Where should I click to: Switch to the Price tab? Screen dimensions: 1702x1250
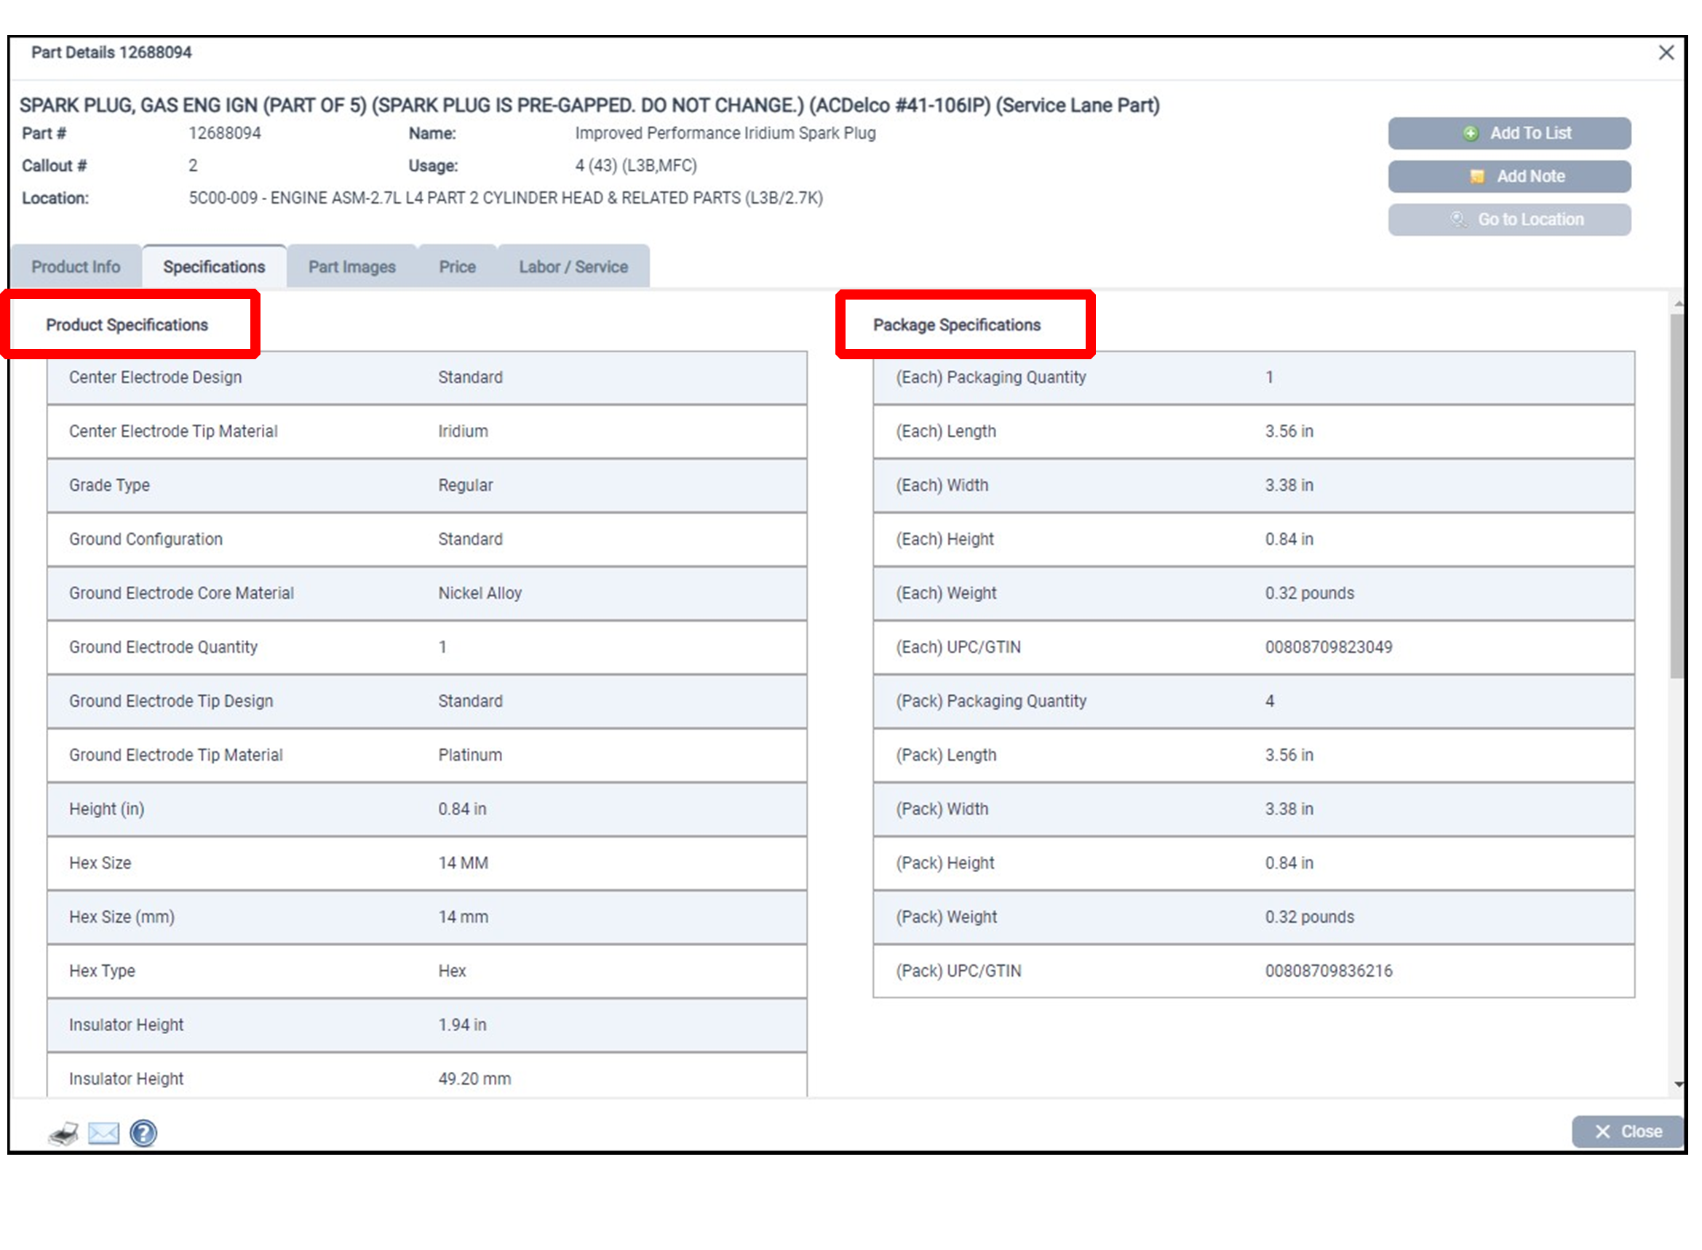coord(457,267)
